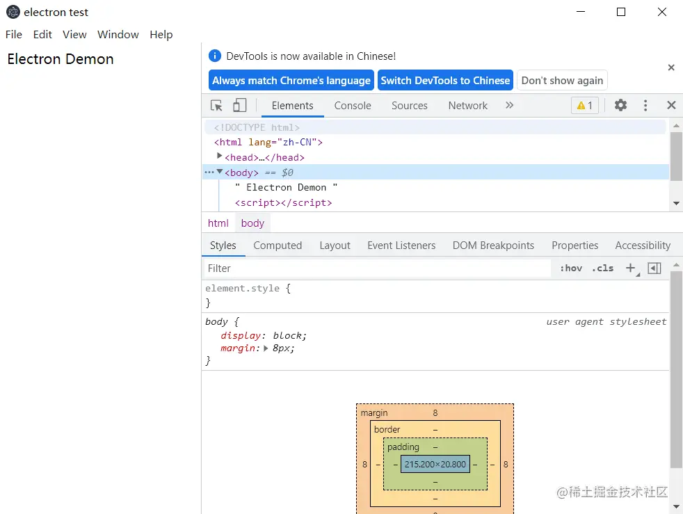Open DevTools settings gear
Image resolution: width=683 pixels, height=514 pixels.
point(620,105)
